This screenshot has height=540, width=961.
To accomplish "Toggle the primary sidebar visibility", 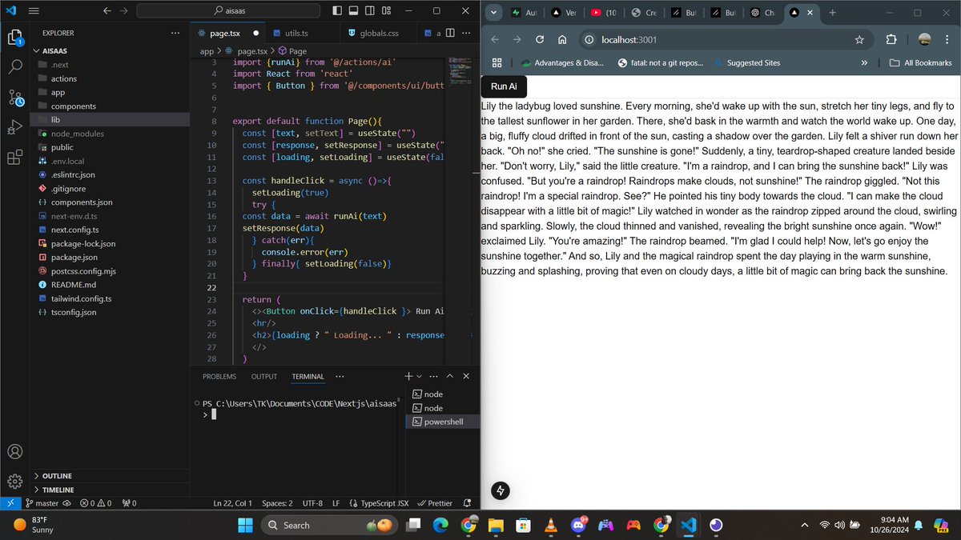I will pos(337,10).
